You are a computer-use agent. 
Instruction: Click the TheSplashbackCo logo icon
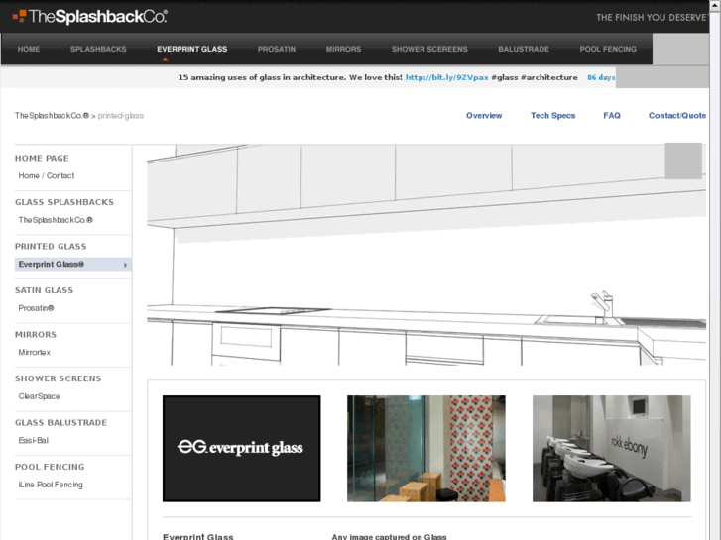[x=19, y=16]
